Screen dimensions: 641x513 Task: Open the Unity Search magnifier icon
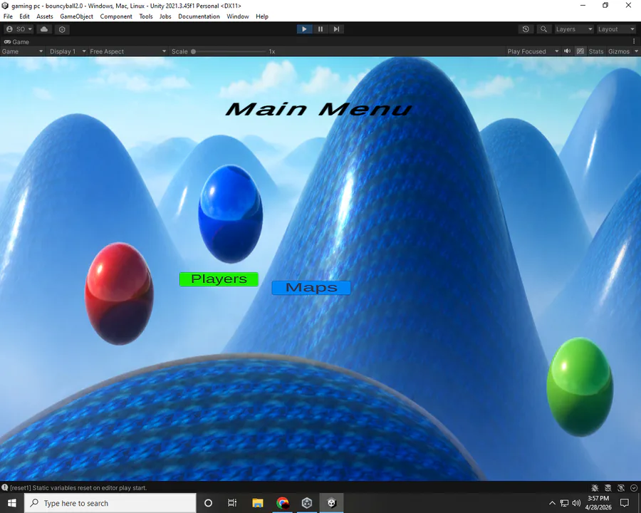pos(543,29)
